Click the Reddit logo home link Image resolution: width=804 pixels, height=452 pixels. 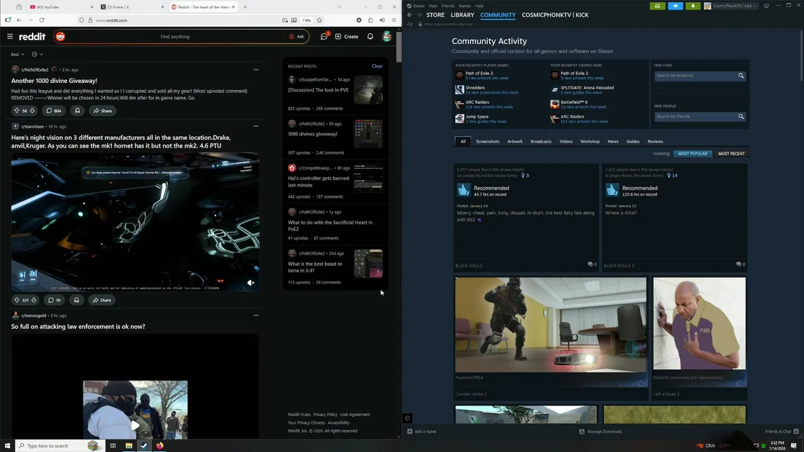(x=32, y=36)
